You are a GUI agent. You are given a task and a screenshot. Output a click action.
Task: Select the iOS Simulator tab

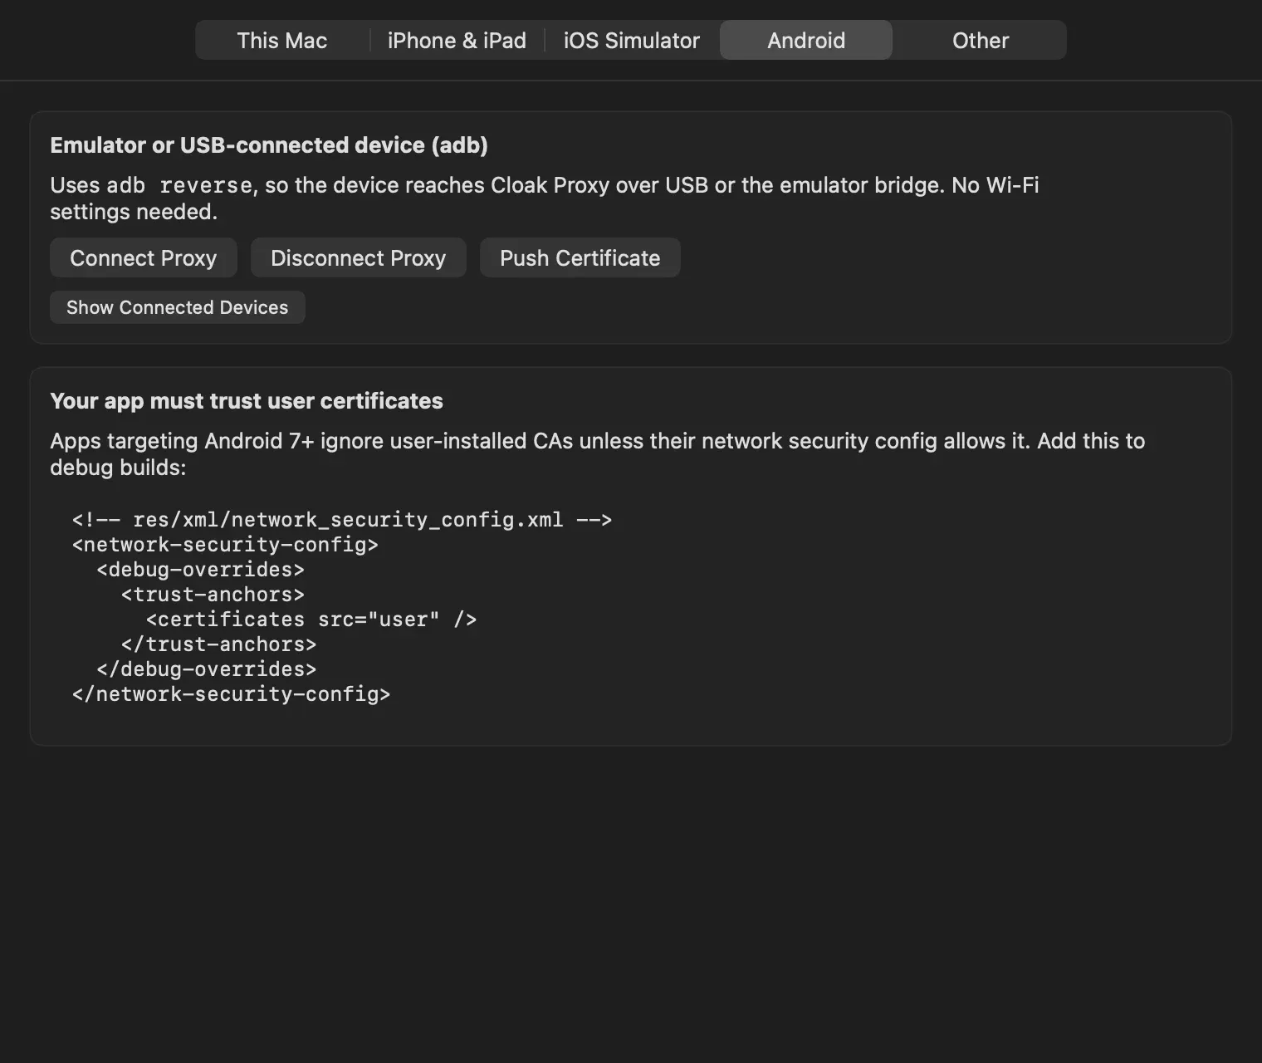point(632,40)
